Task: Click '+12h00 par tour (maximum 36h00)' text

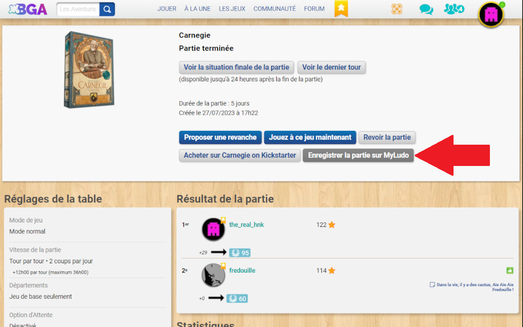Action: [x=50, y=272]
